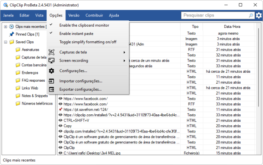The height and width of the screenshot is (165, 263).
Task: Click the Links Web folder icon
Action: point(18,88)
